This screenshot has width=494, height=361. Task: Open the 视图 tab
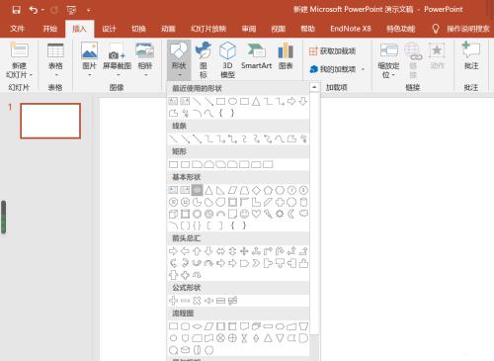279,29
